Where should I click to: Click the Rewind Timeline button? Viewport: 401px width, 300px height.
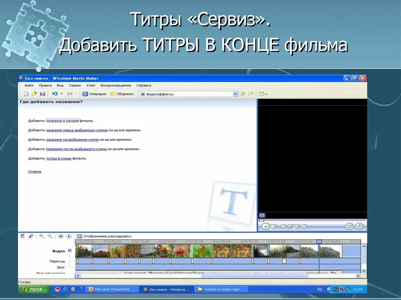pyautogui.click(x=60, y=236)
